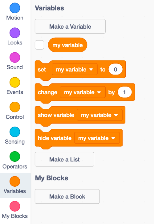
Task: Click the value field 0 in set block
Action: pyautogui.click(x=115, y=69)
